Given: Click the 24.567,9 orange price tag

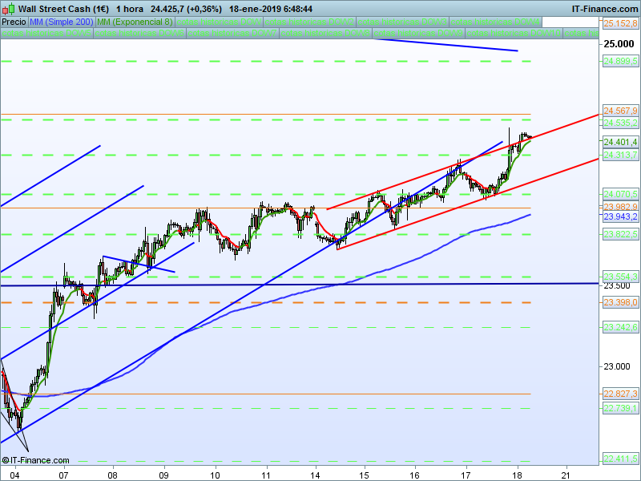Looking at the screenshot, I should pyautogui.click(x=620, y=111).
